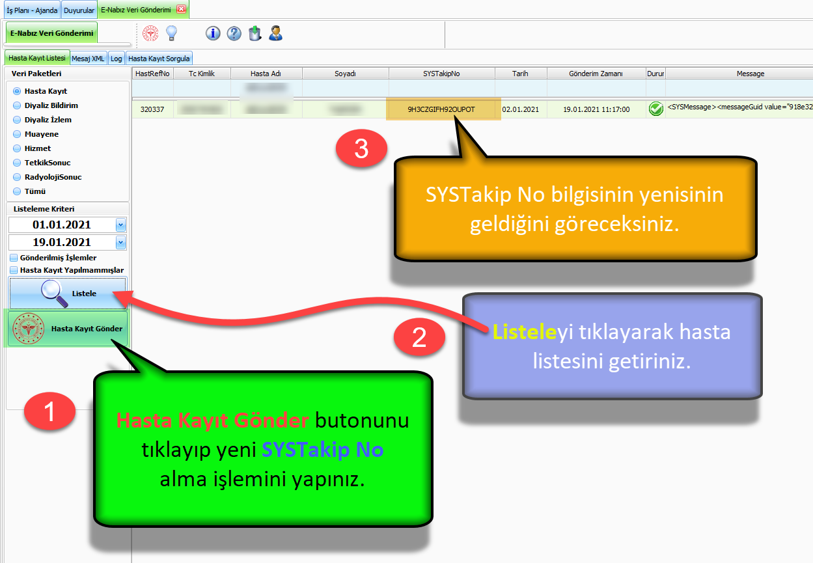
Task: Click the SYSMessage text in the Message column
Action: (740, 107)
